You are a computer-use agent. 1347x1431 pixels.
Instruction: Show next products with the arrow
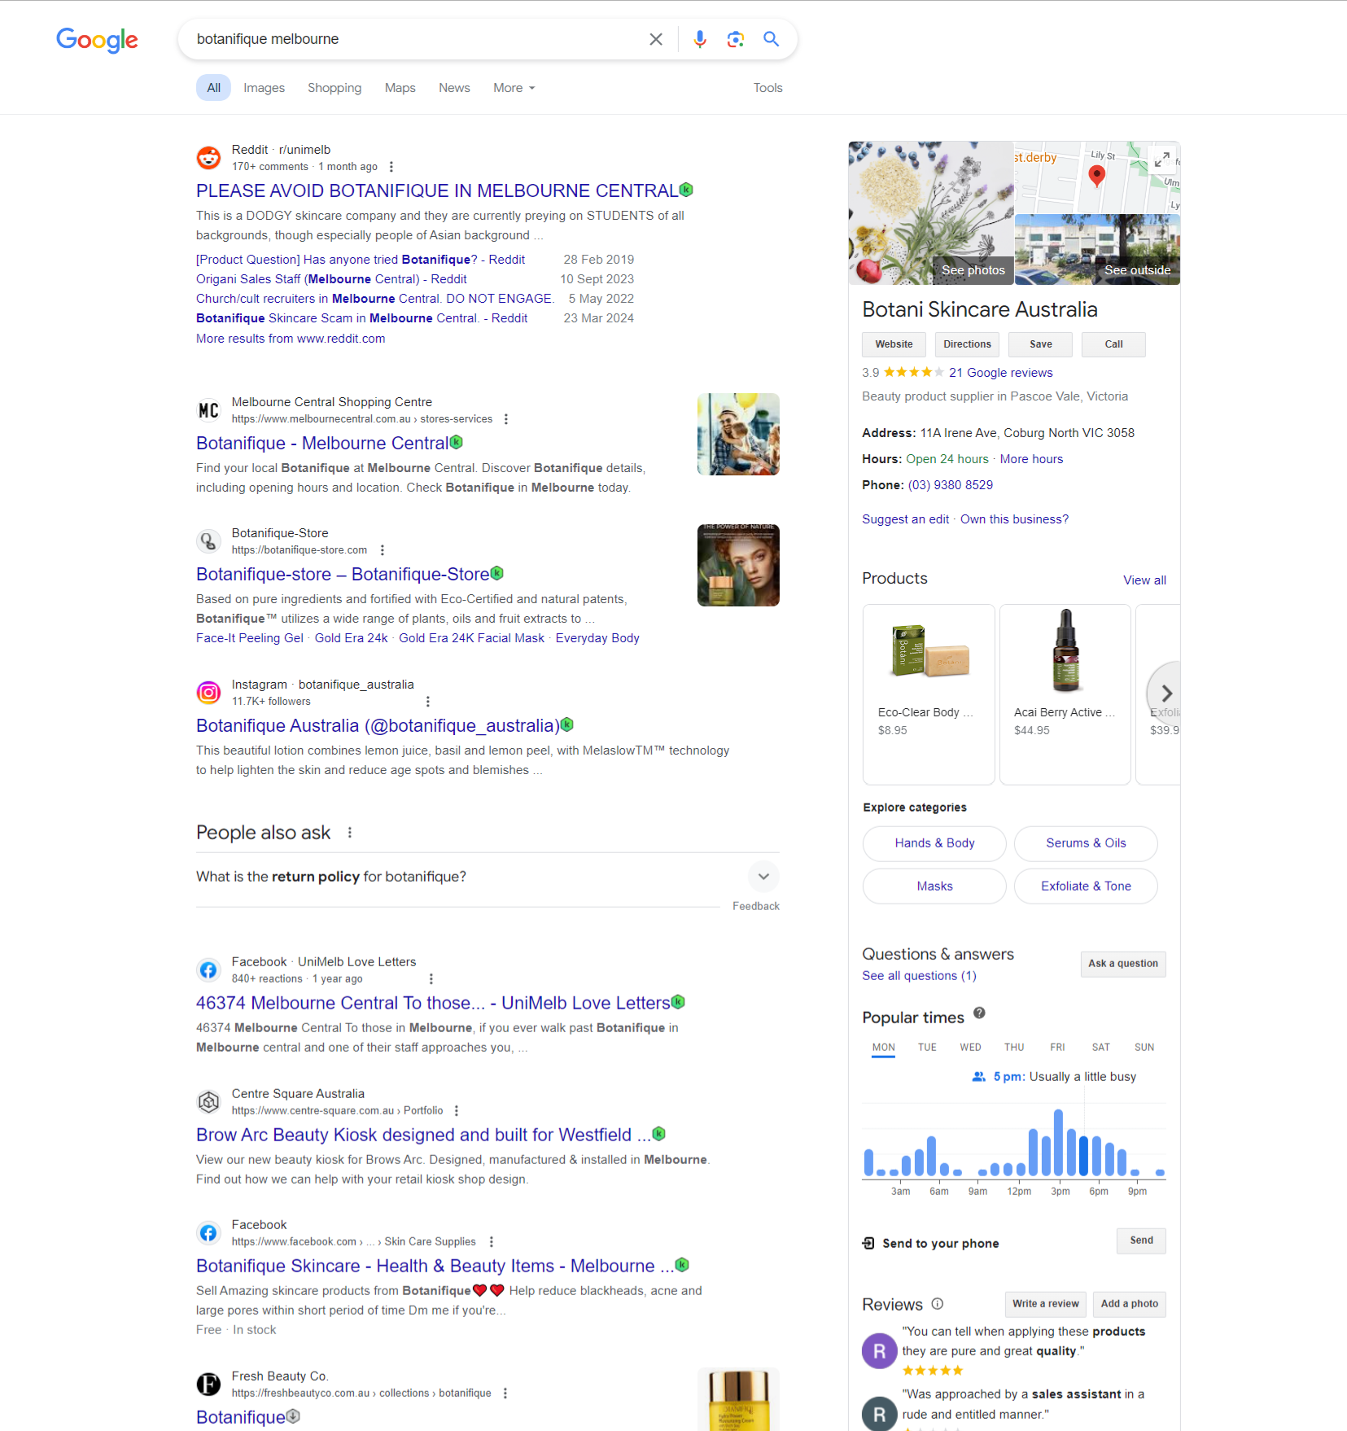tap(1166, 694)
